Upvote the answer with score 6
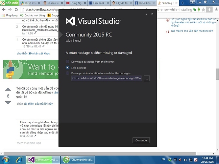 coord(8,89)
